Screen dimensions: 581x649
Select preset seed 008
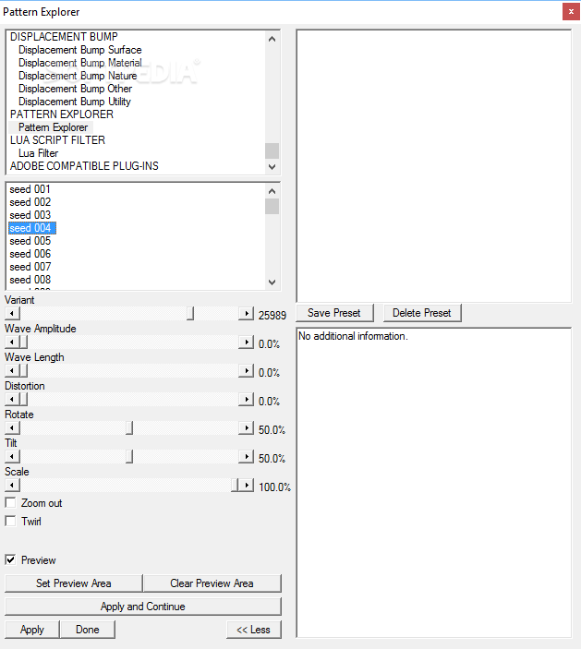[30, 280]
